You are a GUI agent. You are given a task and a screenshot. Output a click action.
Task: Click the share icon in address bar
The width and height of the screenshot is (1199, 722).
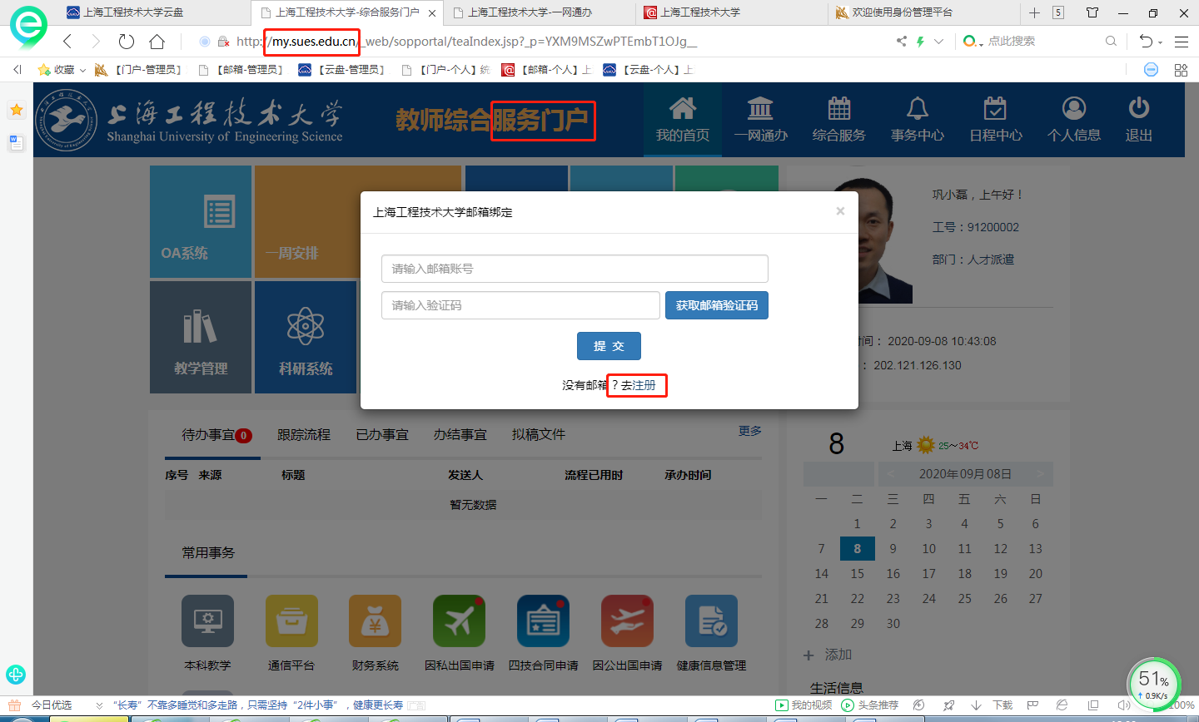click(901, 42)
